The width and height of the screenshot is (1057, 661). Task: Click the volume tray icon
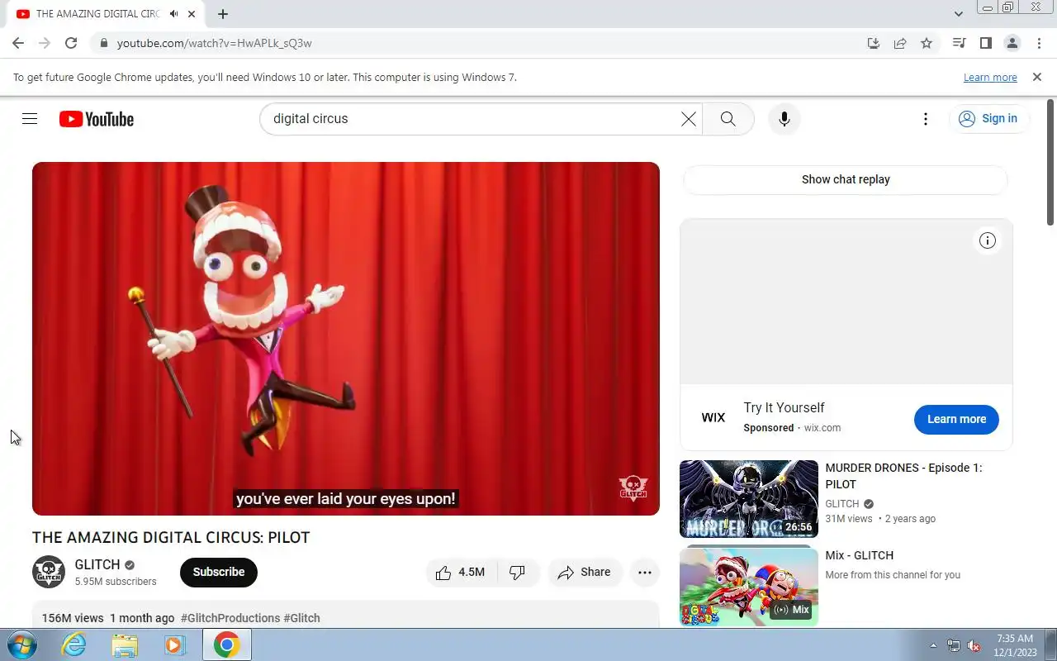pyautogui.click(x=974, y=645)
